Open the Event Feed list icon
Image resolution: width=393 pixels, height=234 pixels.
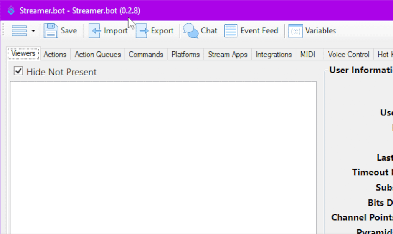(x=231, y=31)
